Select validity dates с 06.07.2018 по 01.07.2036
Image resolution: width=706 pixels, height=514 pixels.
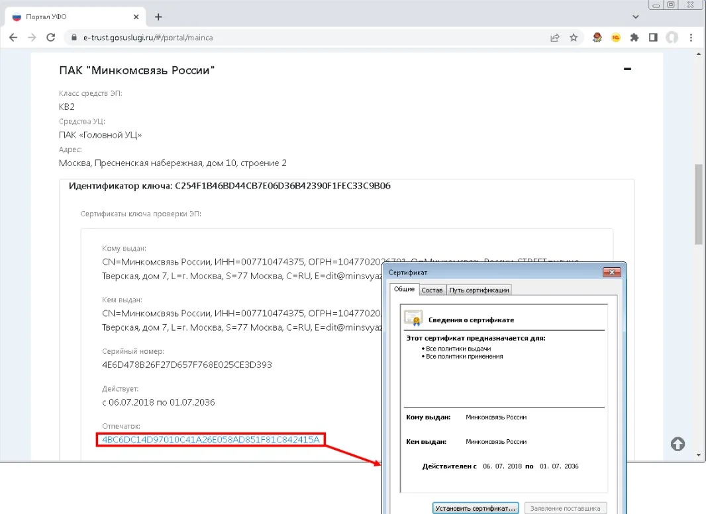158,402
